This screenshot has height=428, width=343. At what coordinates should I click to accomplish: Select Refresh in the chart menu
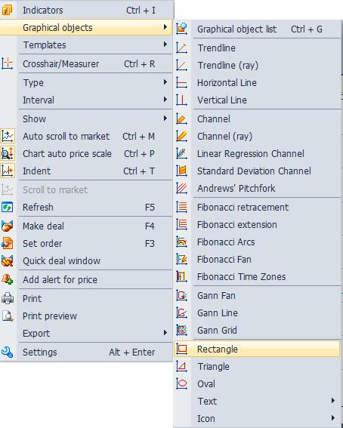[86, 207]
